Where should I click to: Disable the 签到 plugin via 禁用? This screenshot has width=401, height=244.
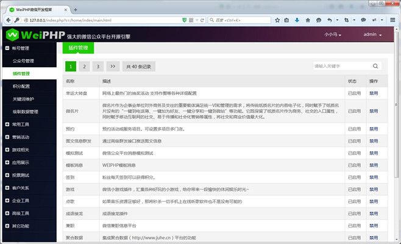tap(374, 177)
